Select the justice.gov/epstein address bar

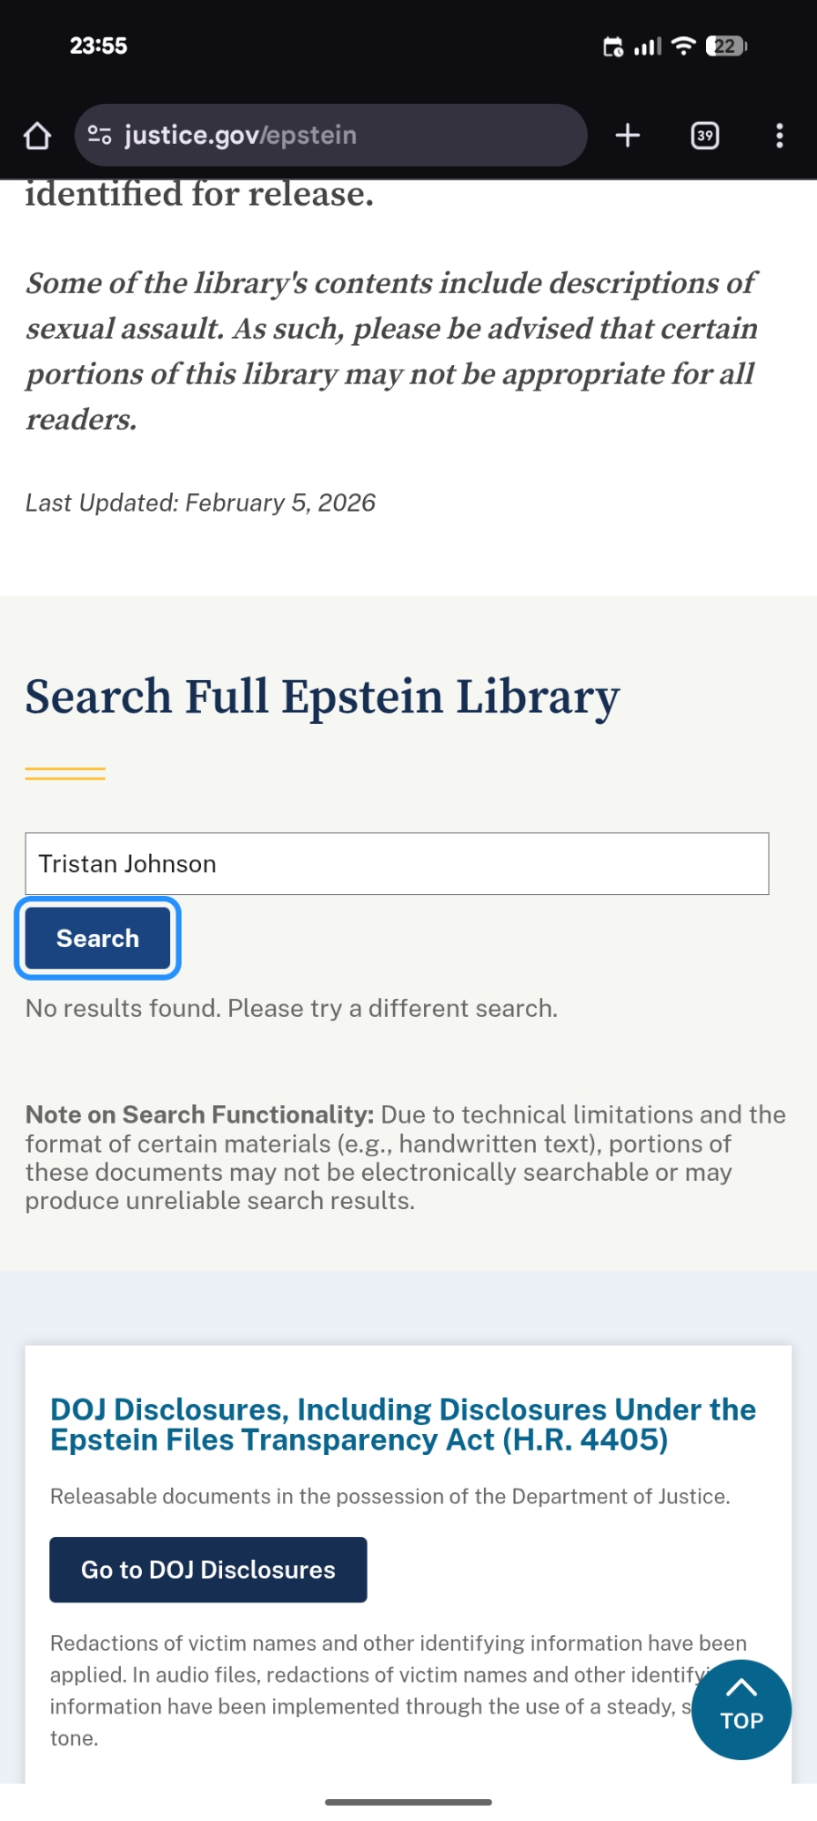click(x=346, y=136)
